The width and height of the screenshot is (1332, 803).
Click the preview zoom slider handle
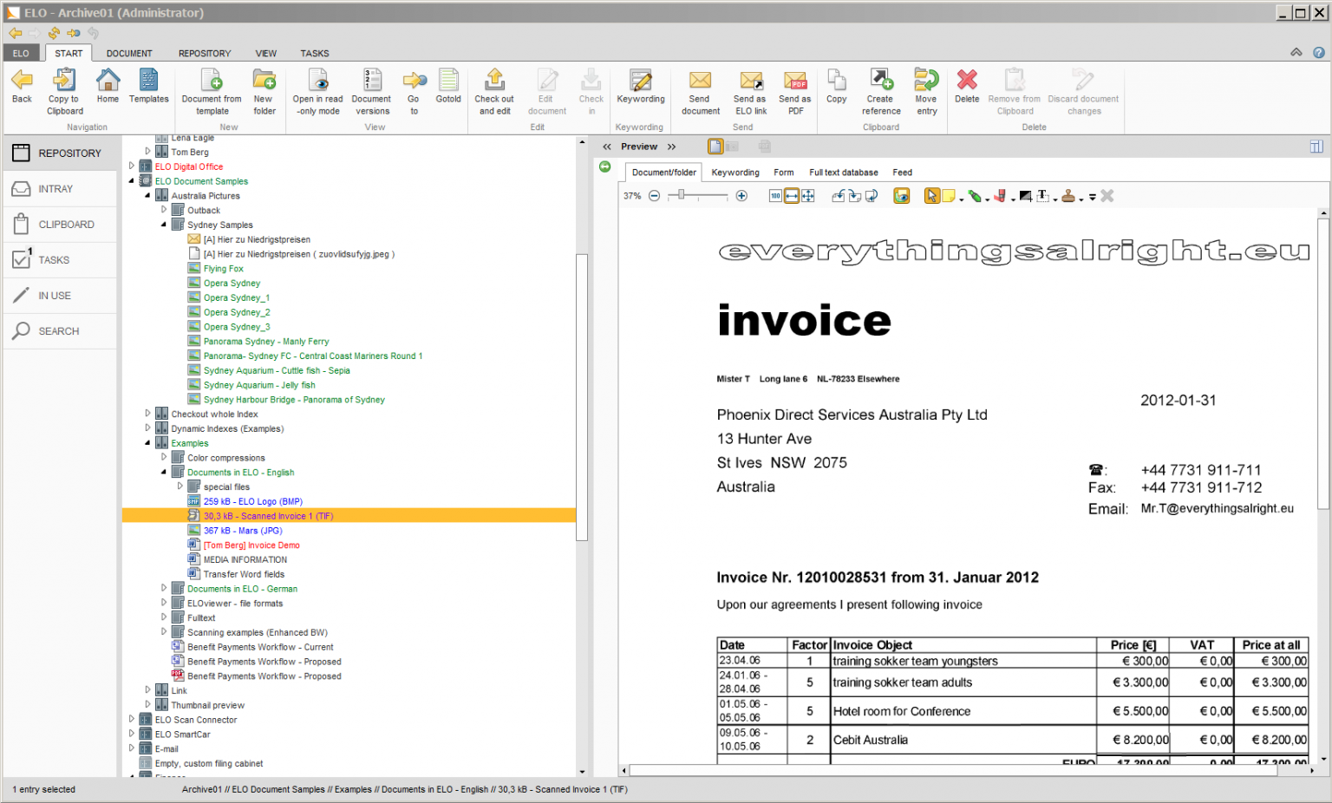click(682, 196)
